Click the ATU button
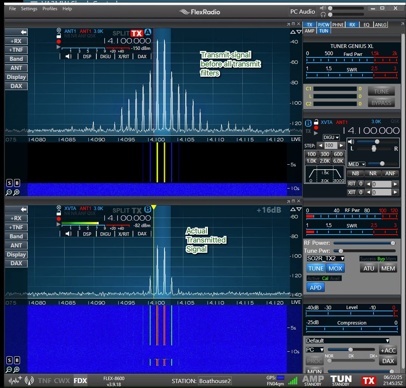The height and width of the screenshot is (388, 406). (369, 268)
